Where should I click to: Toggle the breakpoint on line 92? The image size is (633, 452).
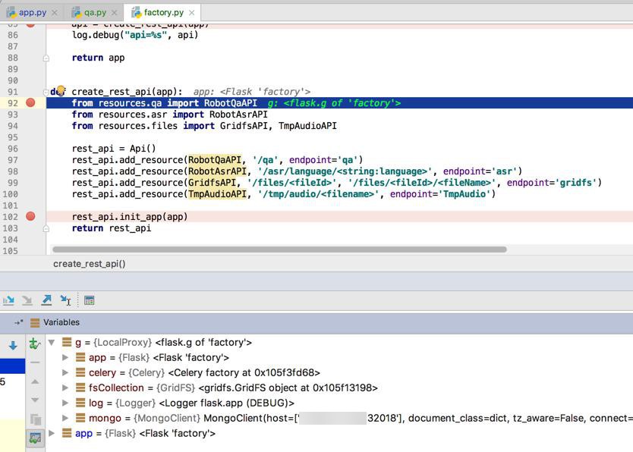click(x=30, y=102)
